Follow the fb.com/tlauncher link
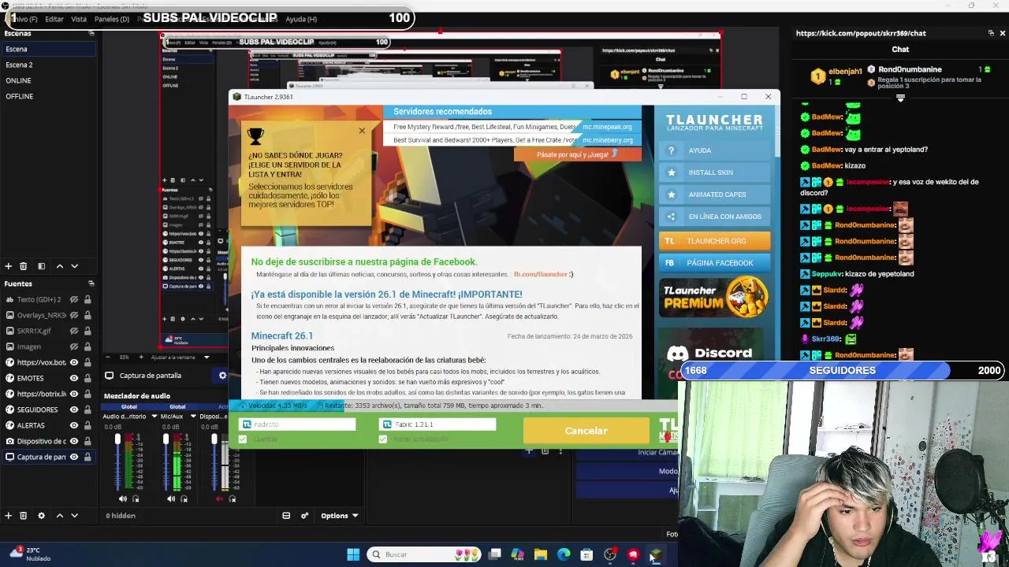The height and width of the screenshot is (567, 1009). pos(541,274)
